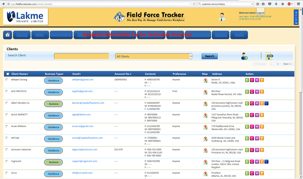Sort by Email column header
Image resolution: width=303 pixels, height=179 pixels.
(x=77, y=74)
